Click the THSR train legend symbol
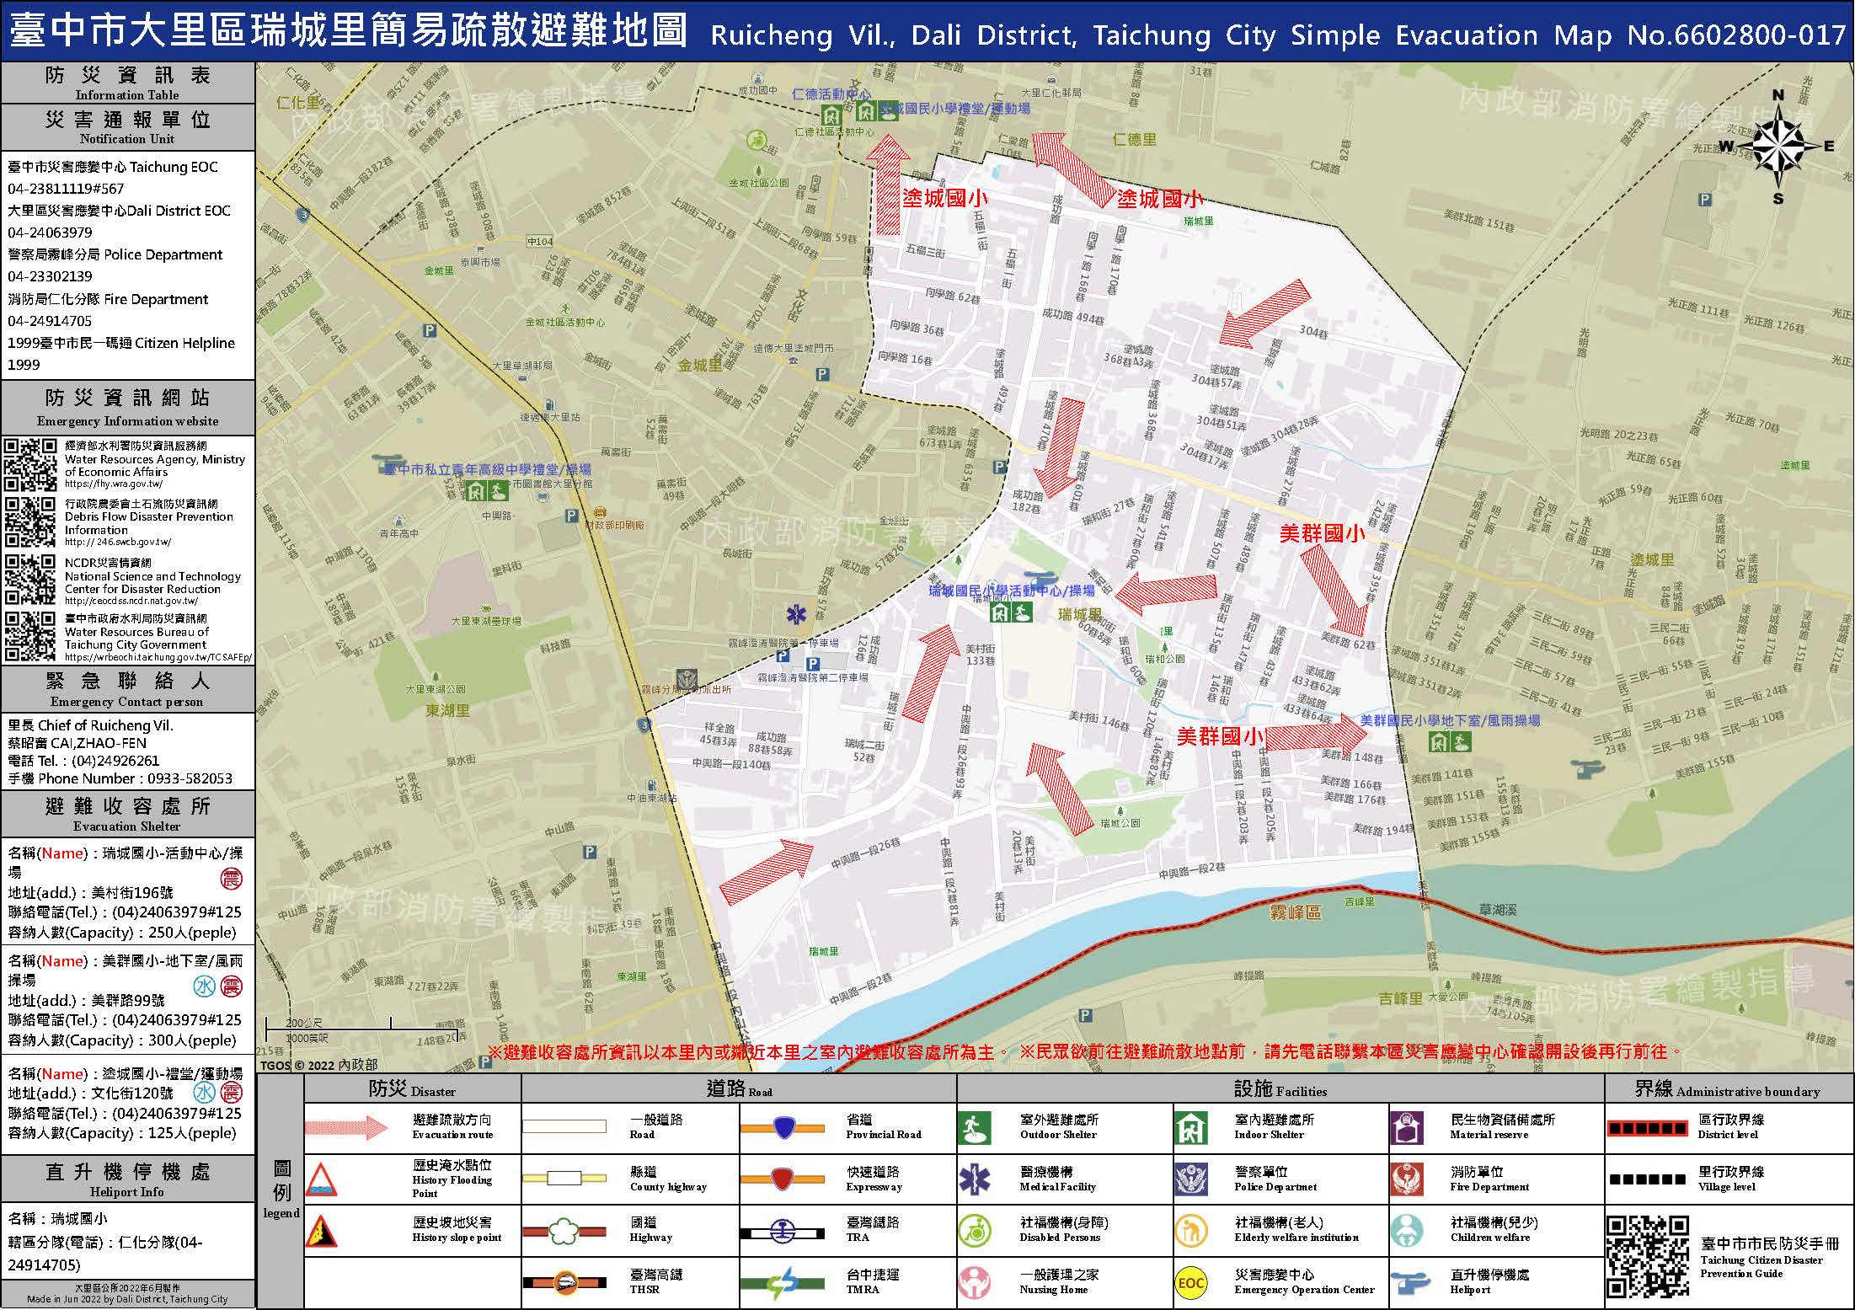Viewport: 1855px width, 1310px height. 564,1283
